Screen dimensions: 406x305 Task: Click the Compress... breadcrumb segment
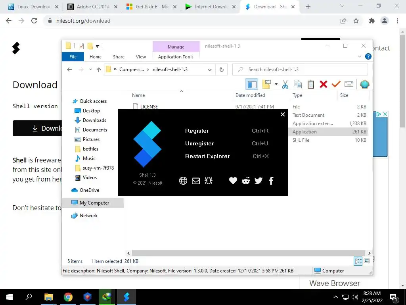(131, 69)
